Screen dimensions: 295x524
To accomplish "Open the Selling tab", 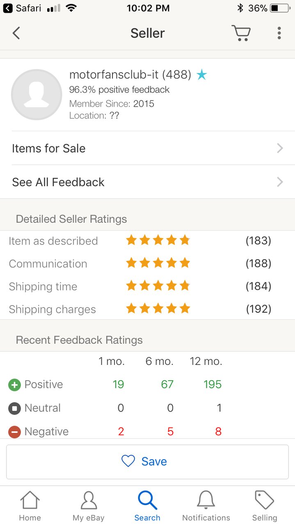I will click(x=265, y=506).
